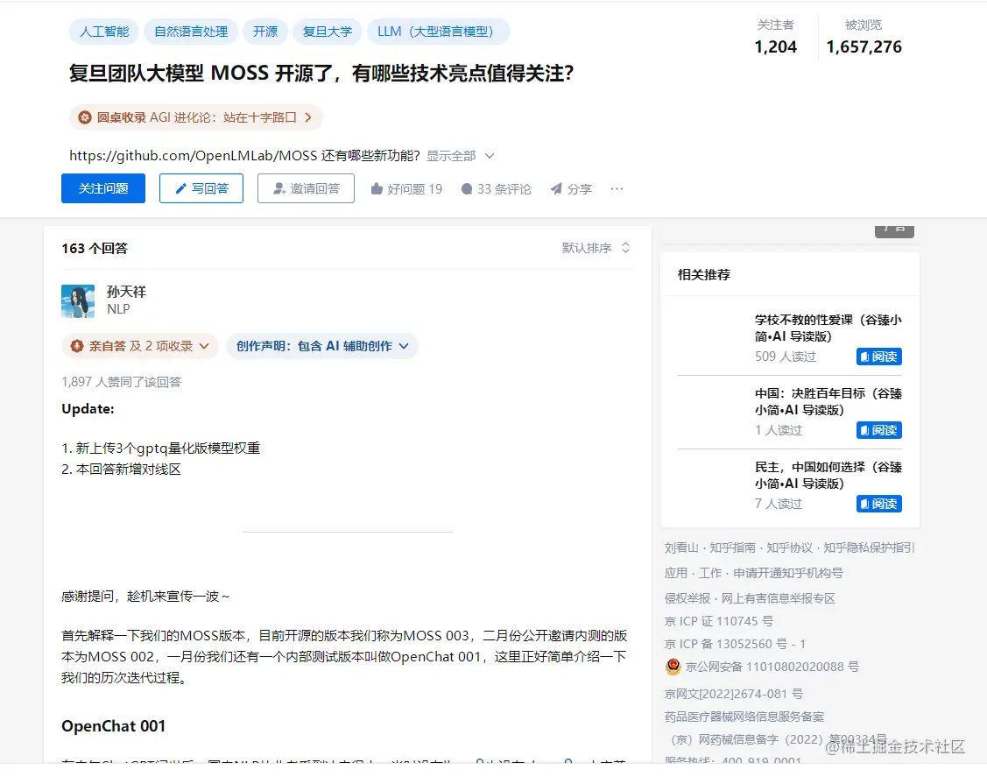This screenshot has height=777, width=987.
Task: Open the 自然语言处理 topic tag
Action: click(191, 32)
